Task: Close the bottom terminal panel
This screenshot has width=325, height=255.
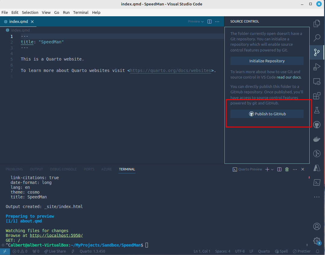Action: pos(303,169)
